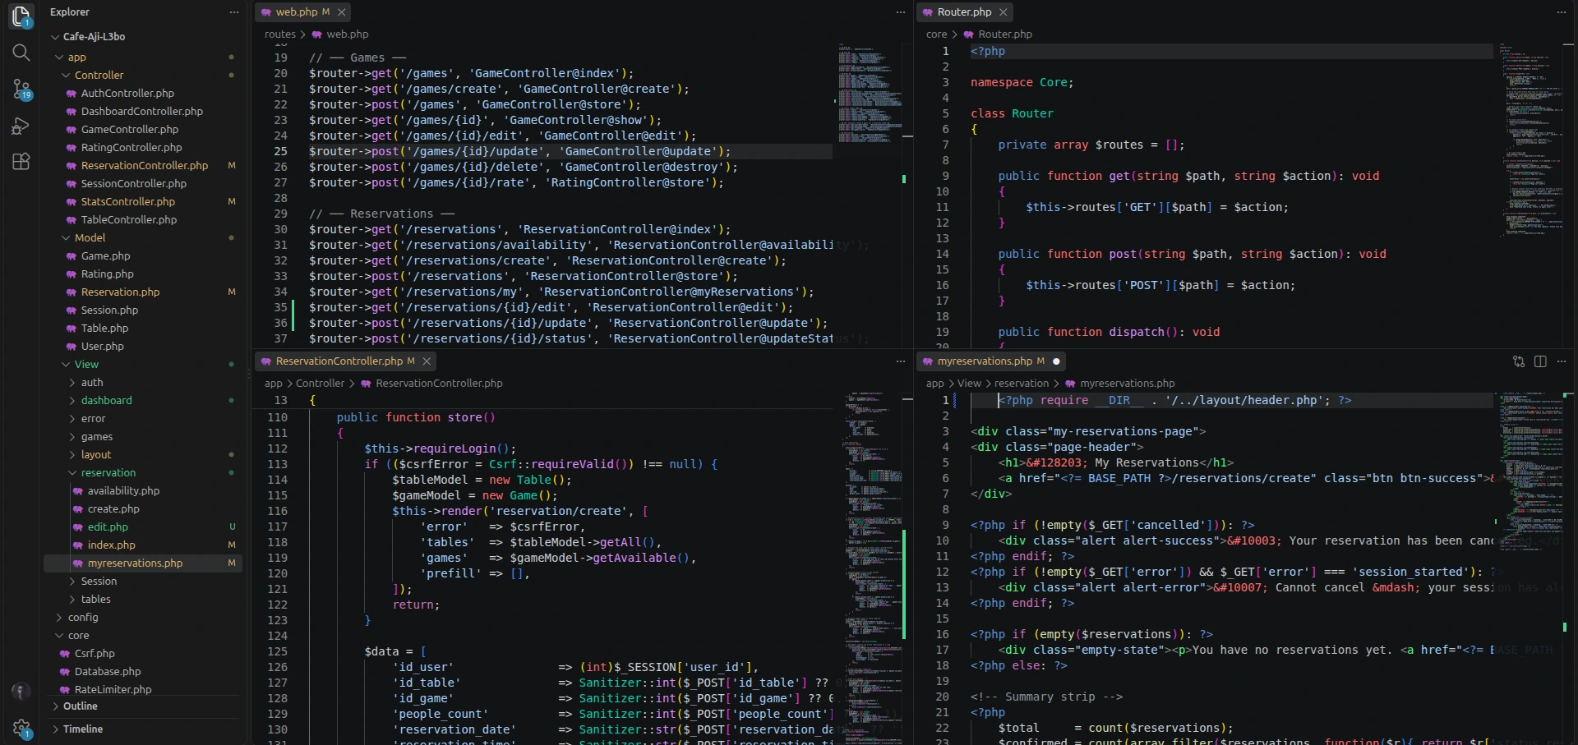Close the web.php editor tab
Screen dimensions: 1578x745
point(342,12)
